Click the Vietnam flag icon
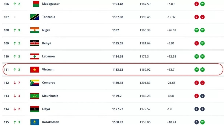This screenshot has height=126, width=224. [34, 70]
